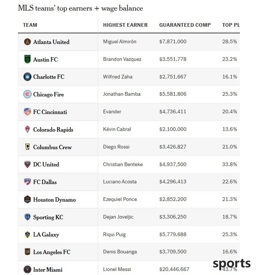
Task: Click the DC United eagle crest
Action: coord(27,164)
